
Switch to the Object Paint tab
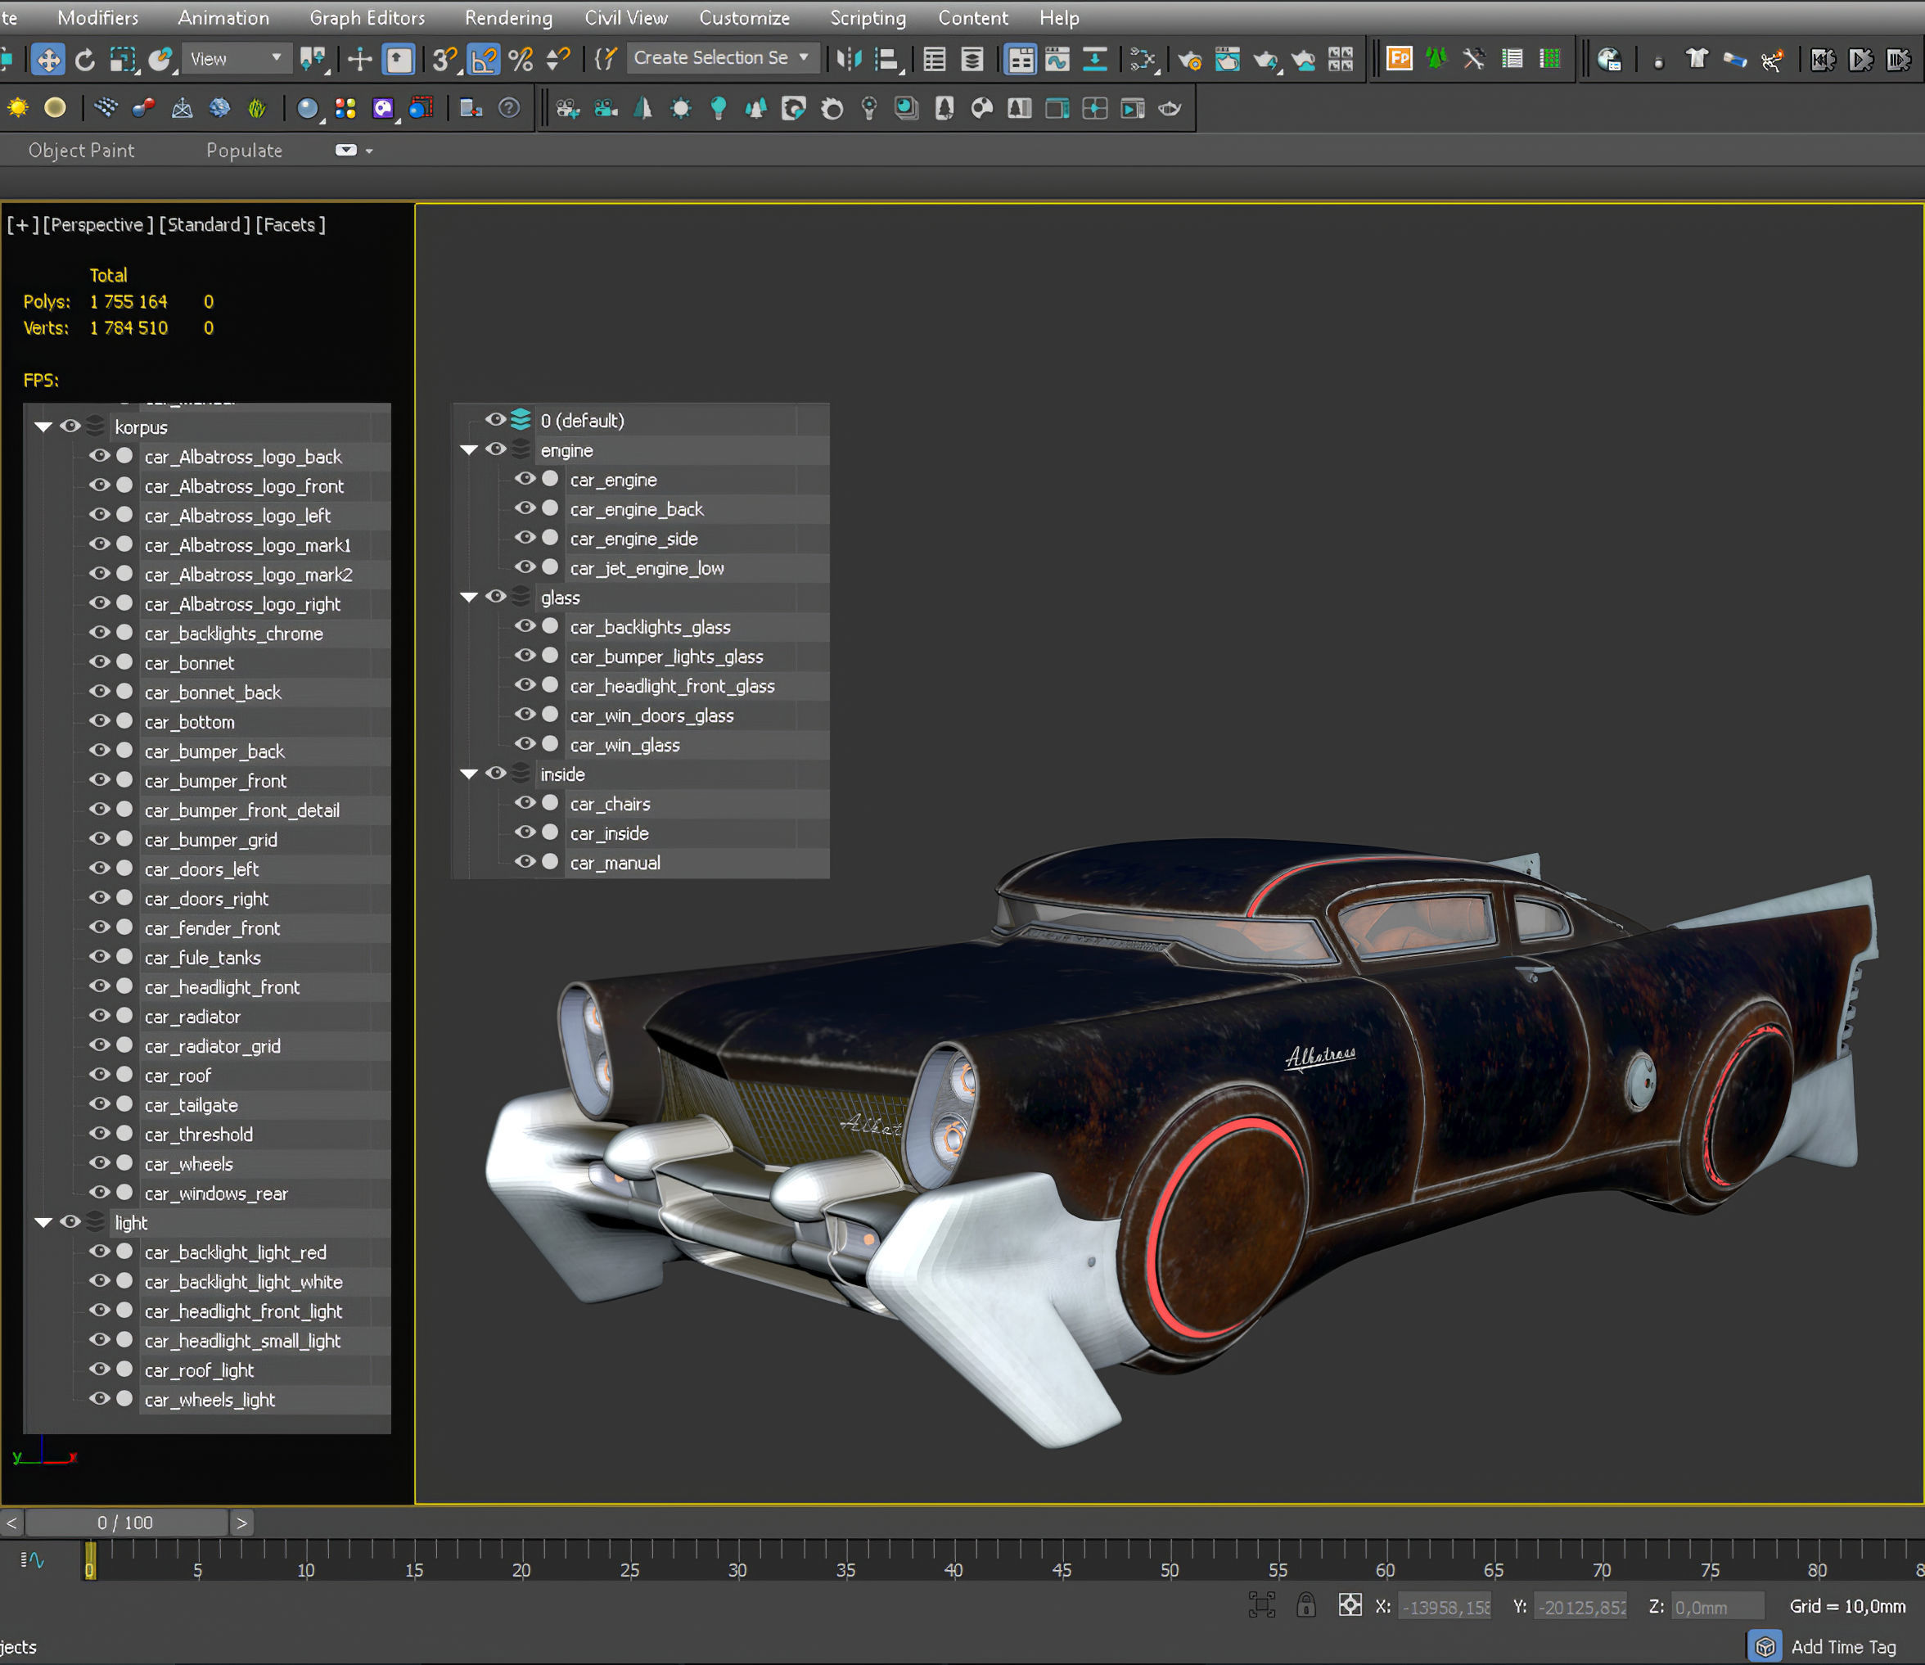tap(81, 151)
